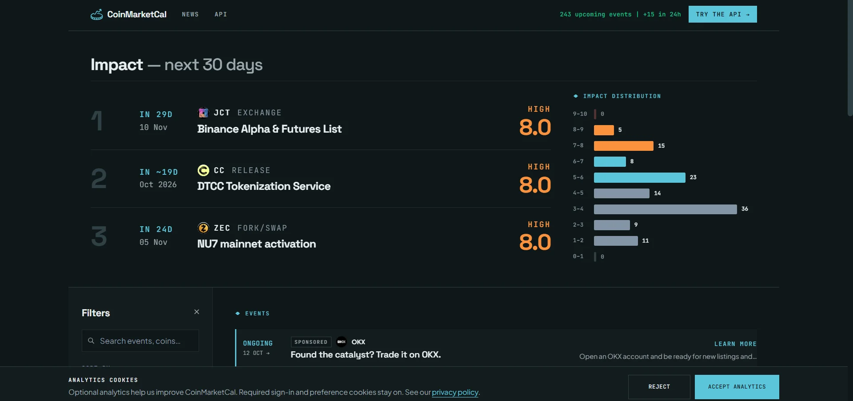
Task: Click the OKX sponsor logo icon
Action: (x=341, y=342)
